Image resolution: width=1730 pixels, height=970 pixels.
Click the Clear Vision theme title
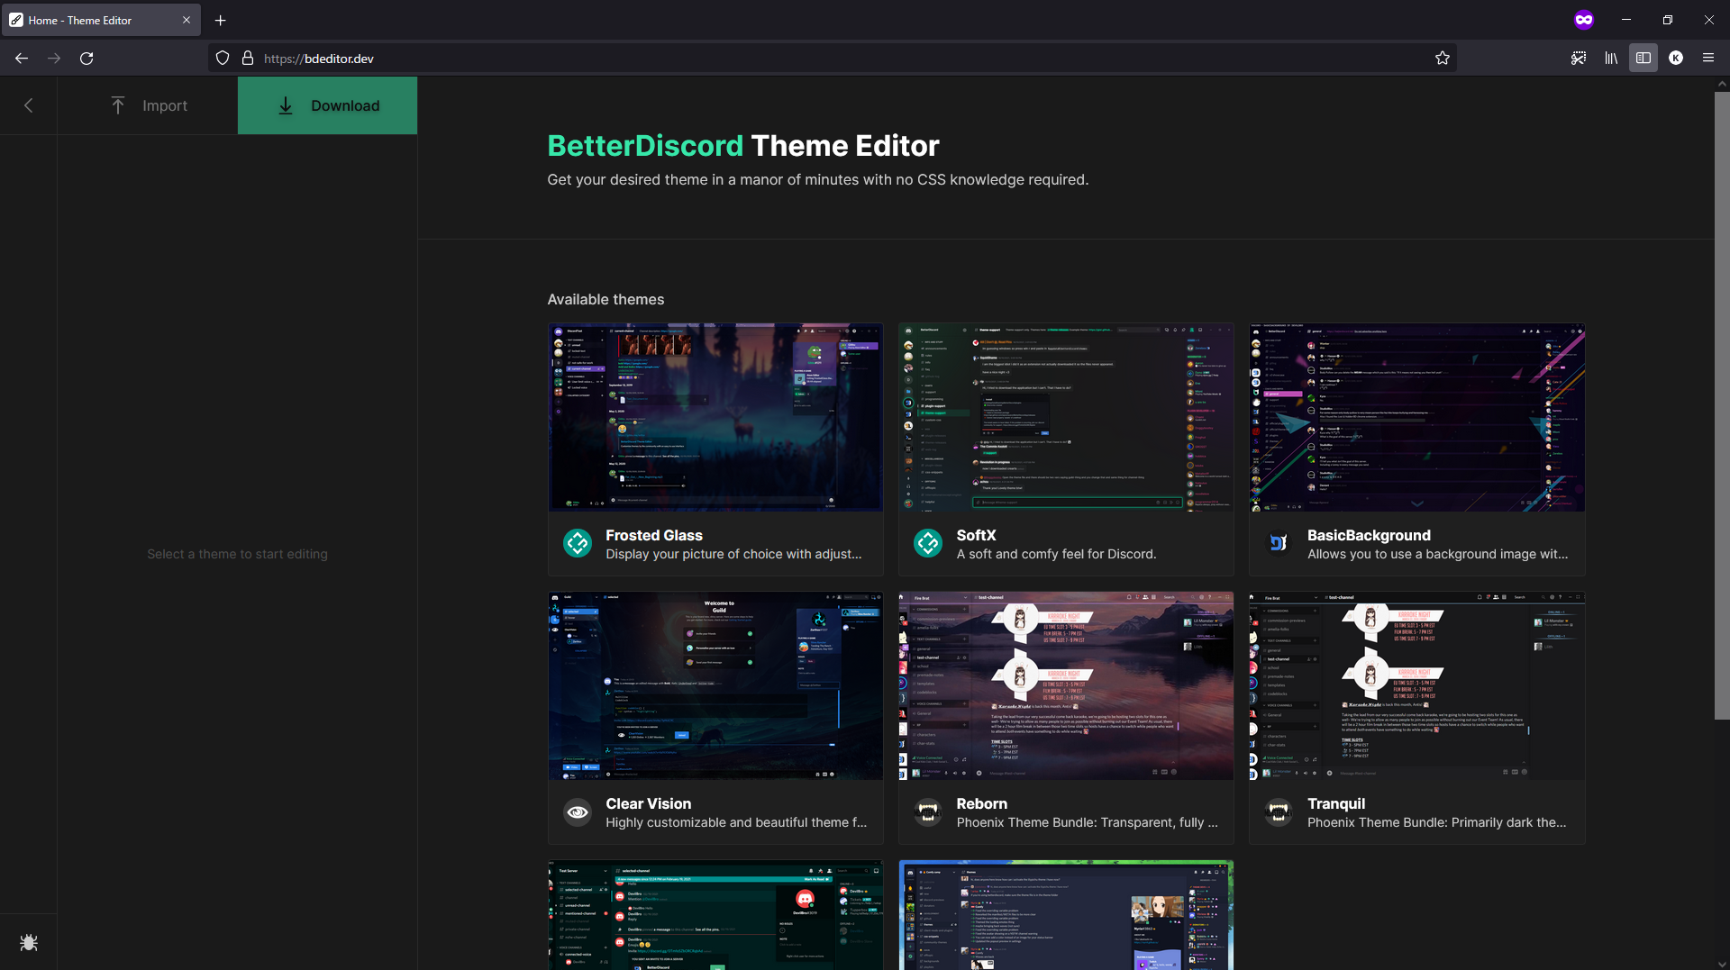(x=649, y=803)
